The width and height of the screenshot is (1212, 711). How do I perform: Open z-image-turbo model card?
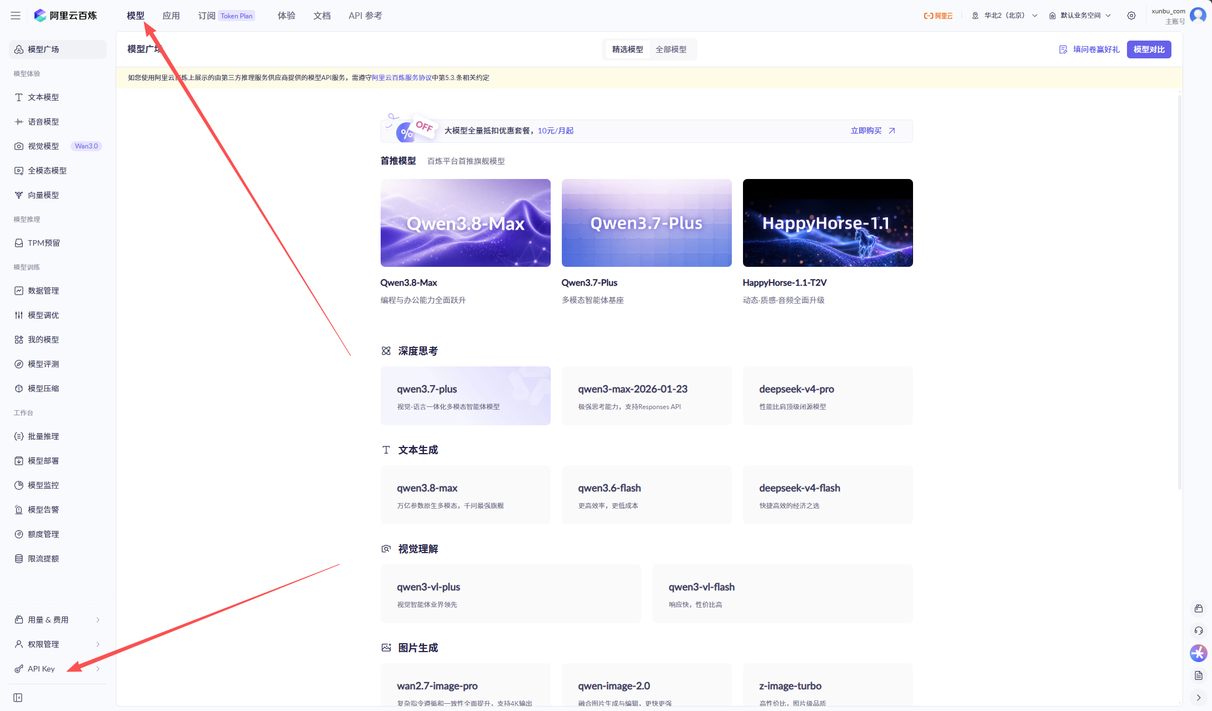click(828, 685)
